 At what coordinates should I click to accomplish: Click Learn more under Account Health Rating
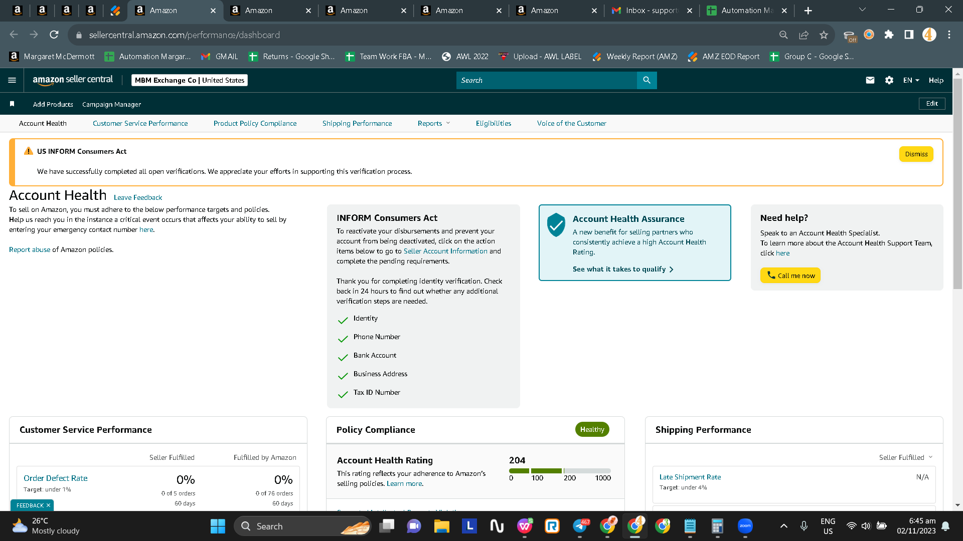(404, 483)
